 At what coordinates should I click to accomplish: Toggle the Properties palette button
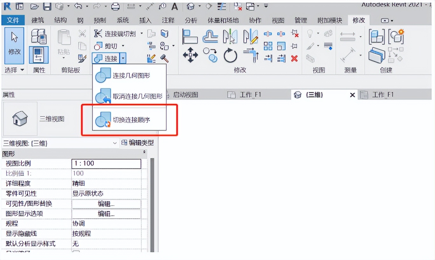(x=39, y=55)
